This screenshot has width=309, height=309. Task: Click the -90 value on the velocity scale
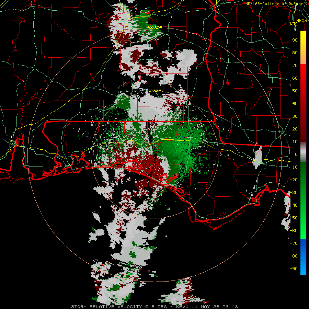tap(294, 269)
